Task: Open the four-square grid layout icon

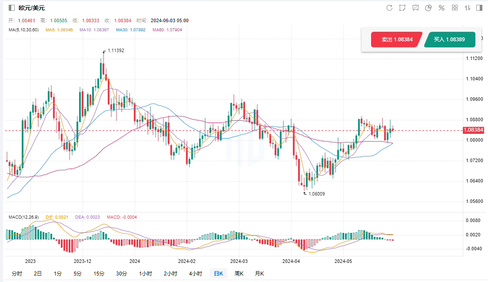Action: [x=455, y=8]
